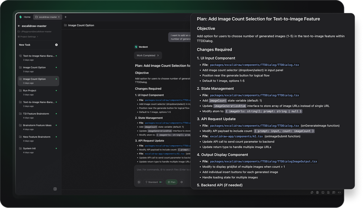Viewport: 364px width, 208px height.
Task: Click the imageCount code chip in plan panel
Action: pyautogui.click(x=218, y=101)
